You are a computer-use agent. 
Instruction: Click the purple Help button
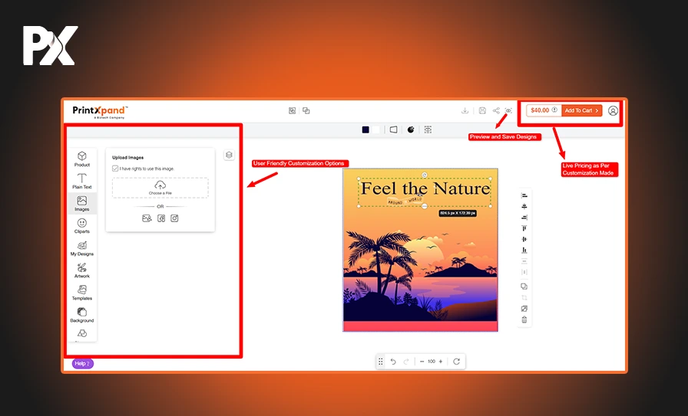tap(82, 363)
